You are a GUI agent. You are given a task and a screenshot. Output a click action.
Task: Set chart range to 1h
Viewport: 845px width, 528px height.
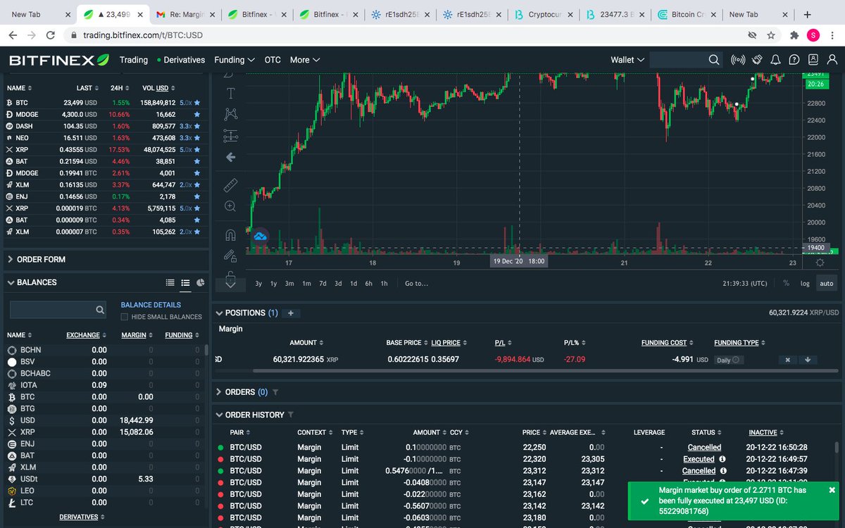[384, 284]
